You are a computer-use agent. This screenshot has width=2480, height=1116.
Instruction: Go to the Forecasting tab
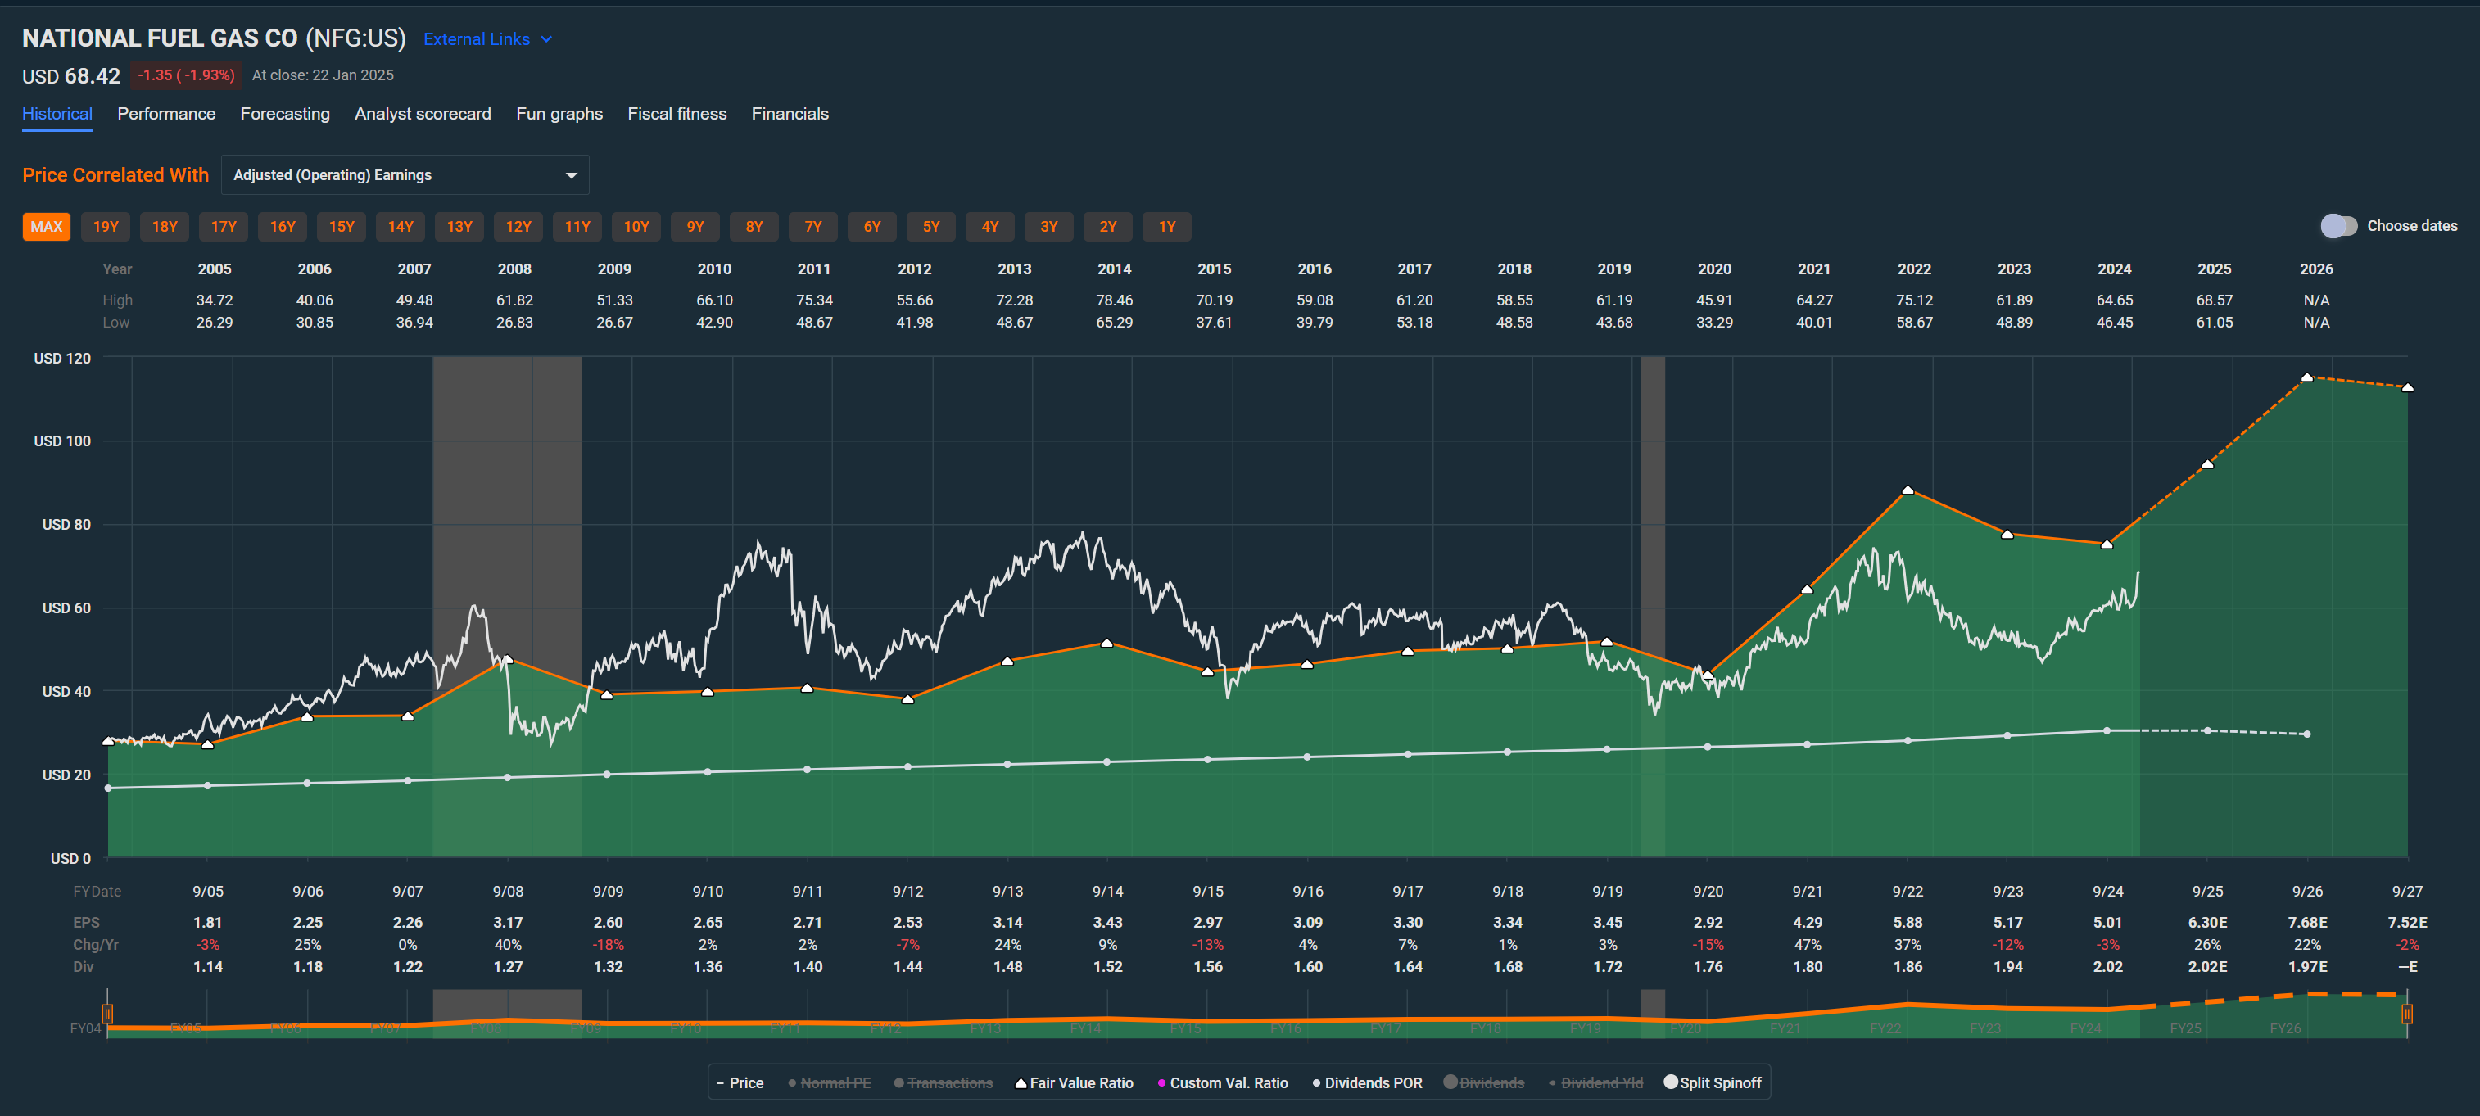285,114
